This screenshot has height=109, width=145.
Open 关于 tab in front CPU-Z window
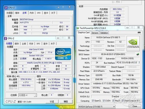click(x=53, y=44)
